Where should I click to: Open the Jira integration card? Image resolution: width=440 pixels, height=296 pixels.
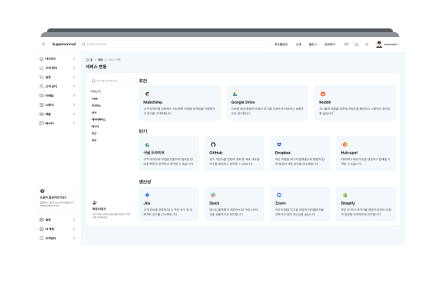click(169, 204)
